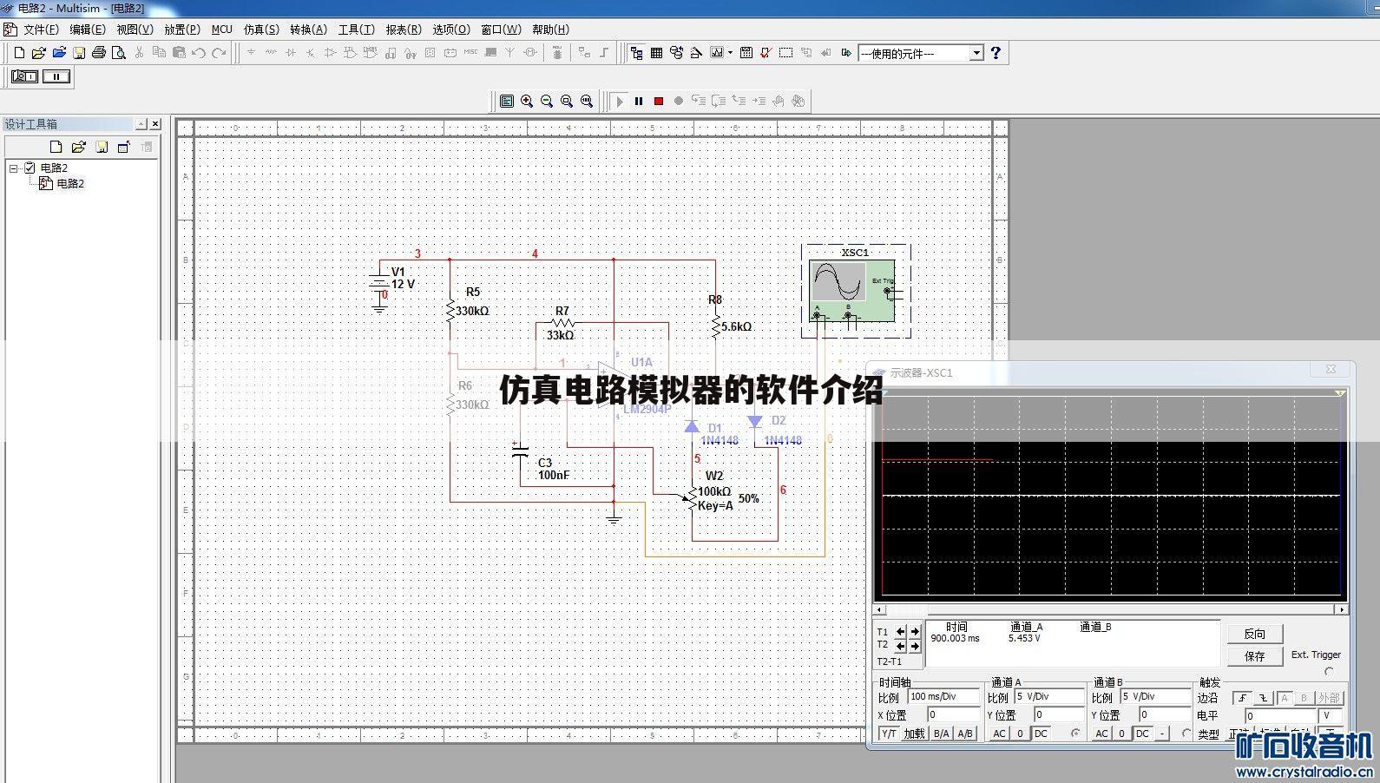Move T1 cursor left arrow
The width and height of the screenshot is (1380, 783).
tap(901, 632)
